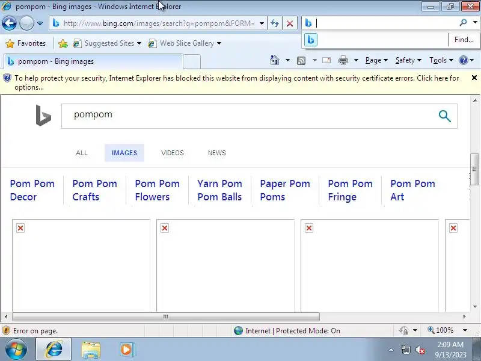
Task: Click the privacy report status icon
Action: (403, 330)
